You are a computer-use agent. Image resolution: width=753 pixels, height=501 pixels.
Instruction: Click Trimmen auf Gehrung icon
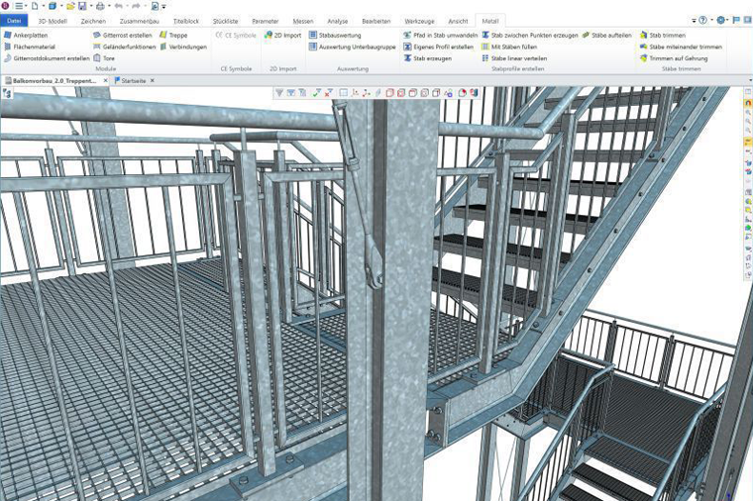(644, 58)
